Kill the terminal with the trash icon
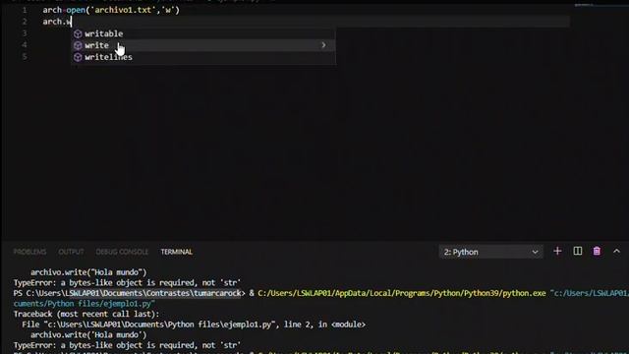Viewport: 629px width, 354px height. click(597, 252)
